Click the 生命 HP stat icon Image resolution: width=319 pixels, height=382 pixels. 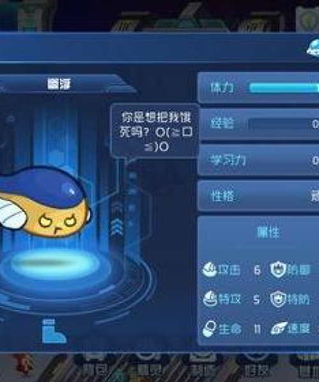tap(209, 329)
